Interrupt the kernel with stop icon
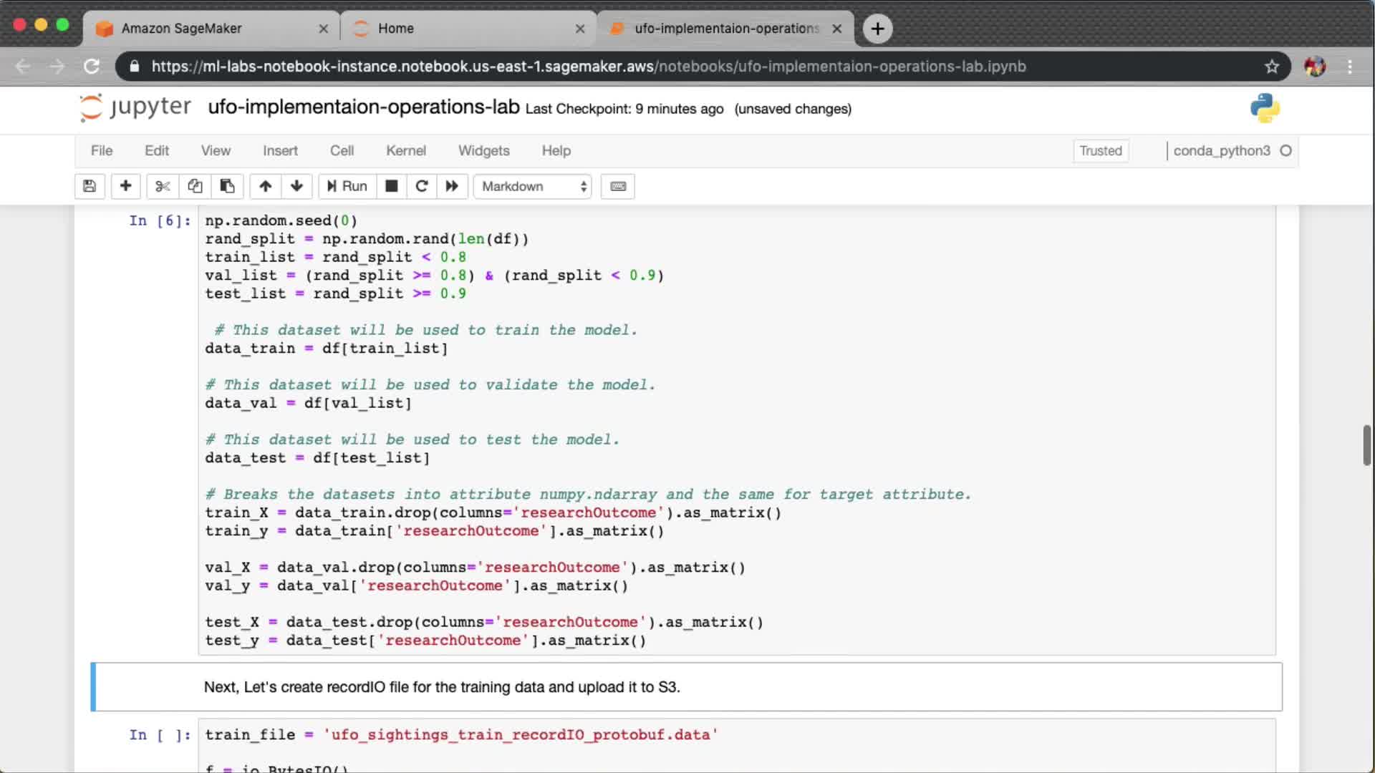1375x773 pixels. [x=391, y=186]
